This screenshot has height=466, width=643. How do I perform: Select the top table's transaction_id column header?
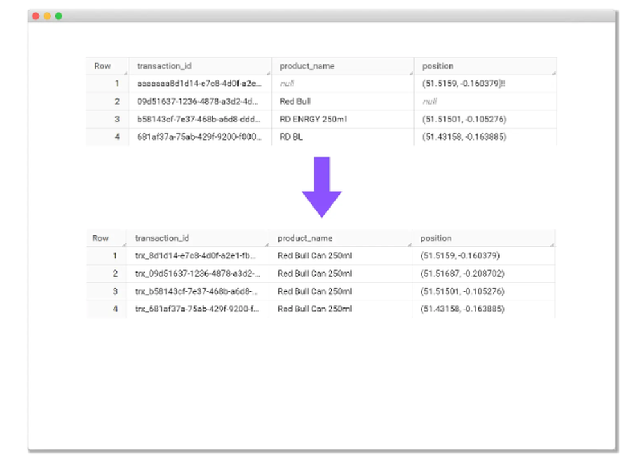(x=200, y=66)
